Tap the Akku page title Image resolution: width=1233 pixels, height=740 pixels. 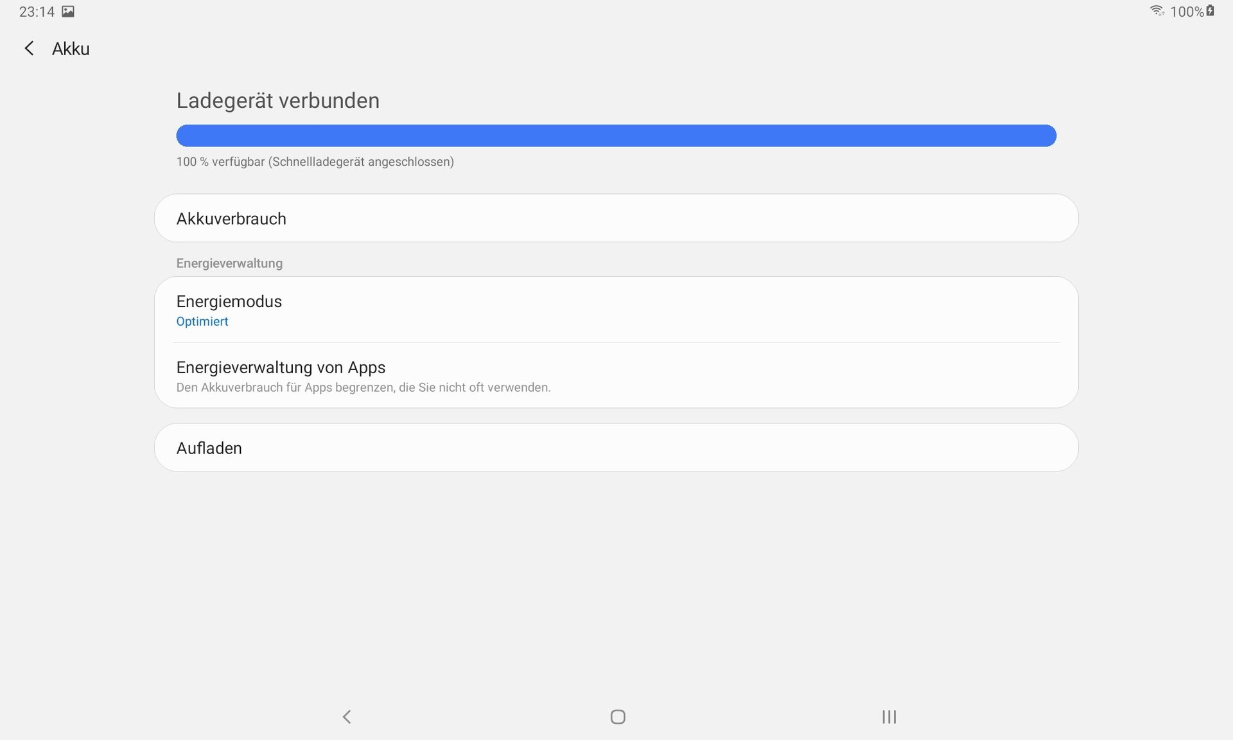tap(71, 49)
